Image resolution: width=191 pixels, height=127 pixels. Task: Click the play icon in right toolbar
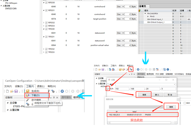point(146,69)
